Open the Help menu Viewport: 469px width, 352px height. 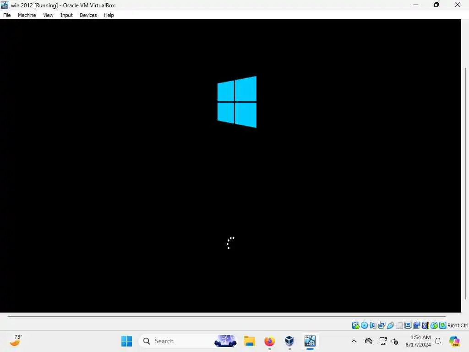(x=109, y=15)
